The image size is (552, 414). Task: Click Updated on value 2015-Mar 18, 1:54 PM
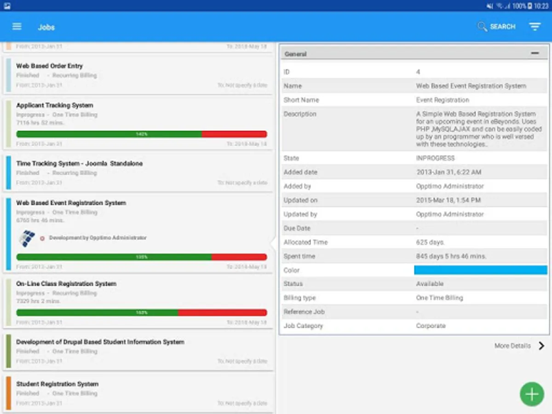[448, 200]
